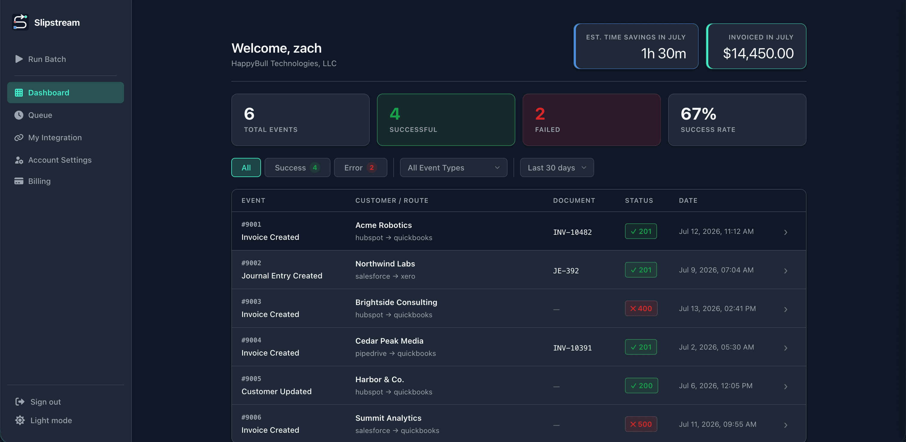The width and height of the screenshot is (906, 442).
Task: Click the My Integration link icon
Action: [19, 138]
